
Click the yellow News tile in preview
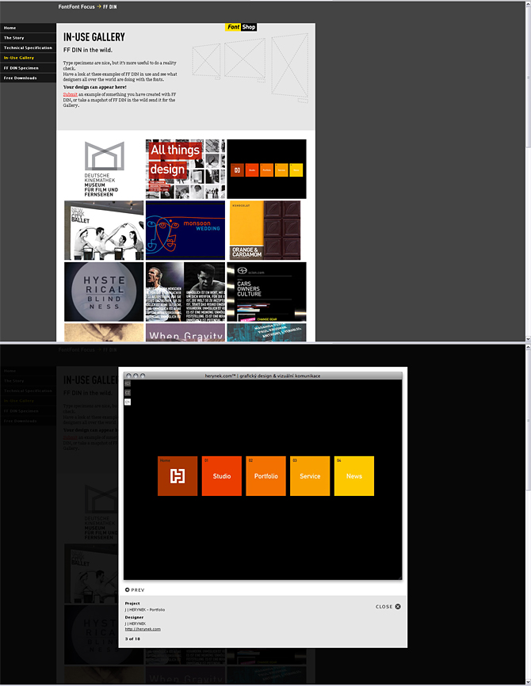tap(354, 476)
